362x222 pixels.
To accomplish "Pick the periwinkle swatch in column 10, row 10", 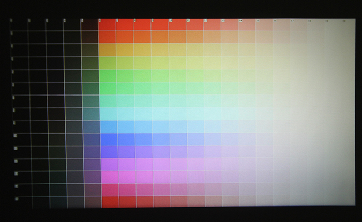I will (178, 139).
